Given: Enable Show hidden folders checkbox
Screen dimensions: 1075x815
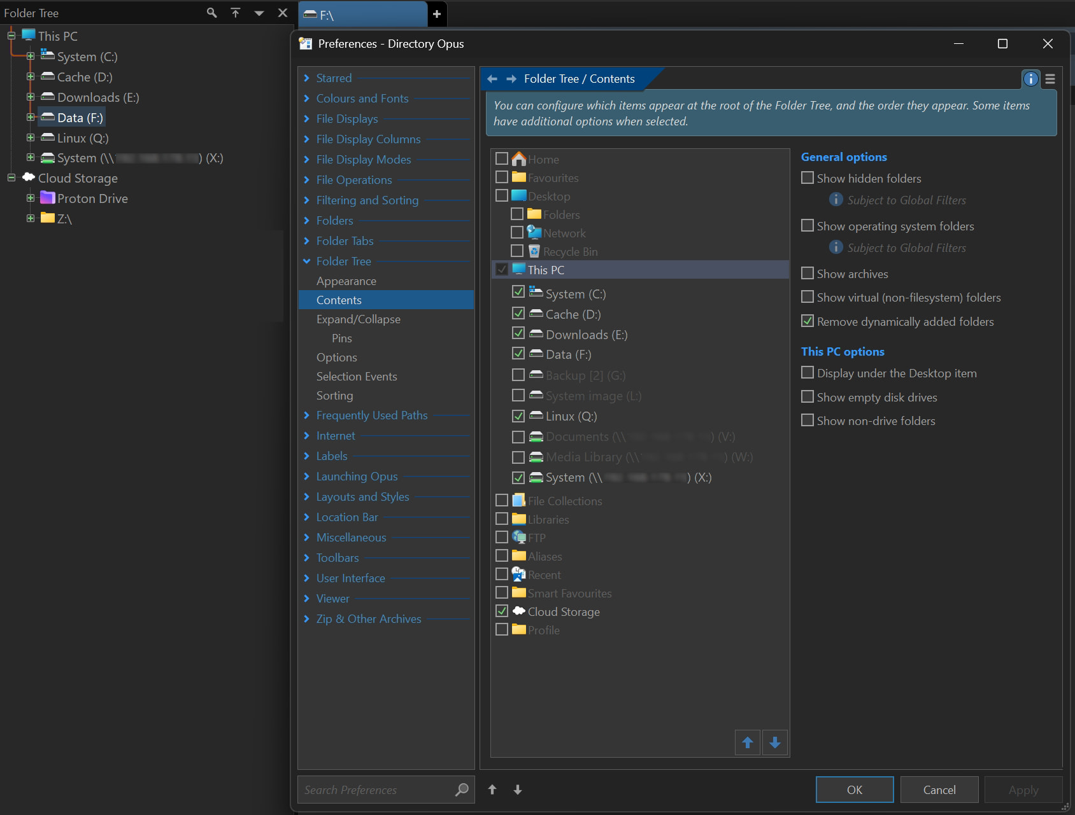Looking at the screenshot, I should coord(808,178).
